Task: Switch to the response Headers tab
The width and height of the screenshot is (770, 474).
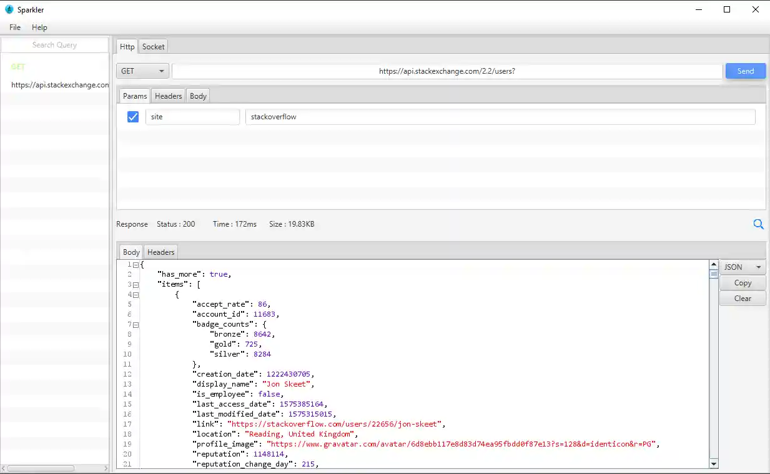Action: (160, 252)
